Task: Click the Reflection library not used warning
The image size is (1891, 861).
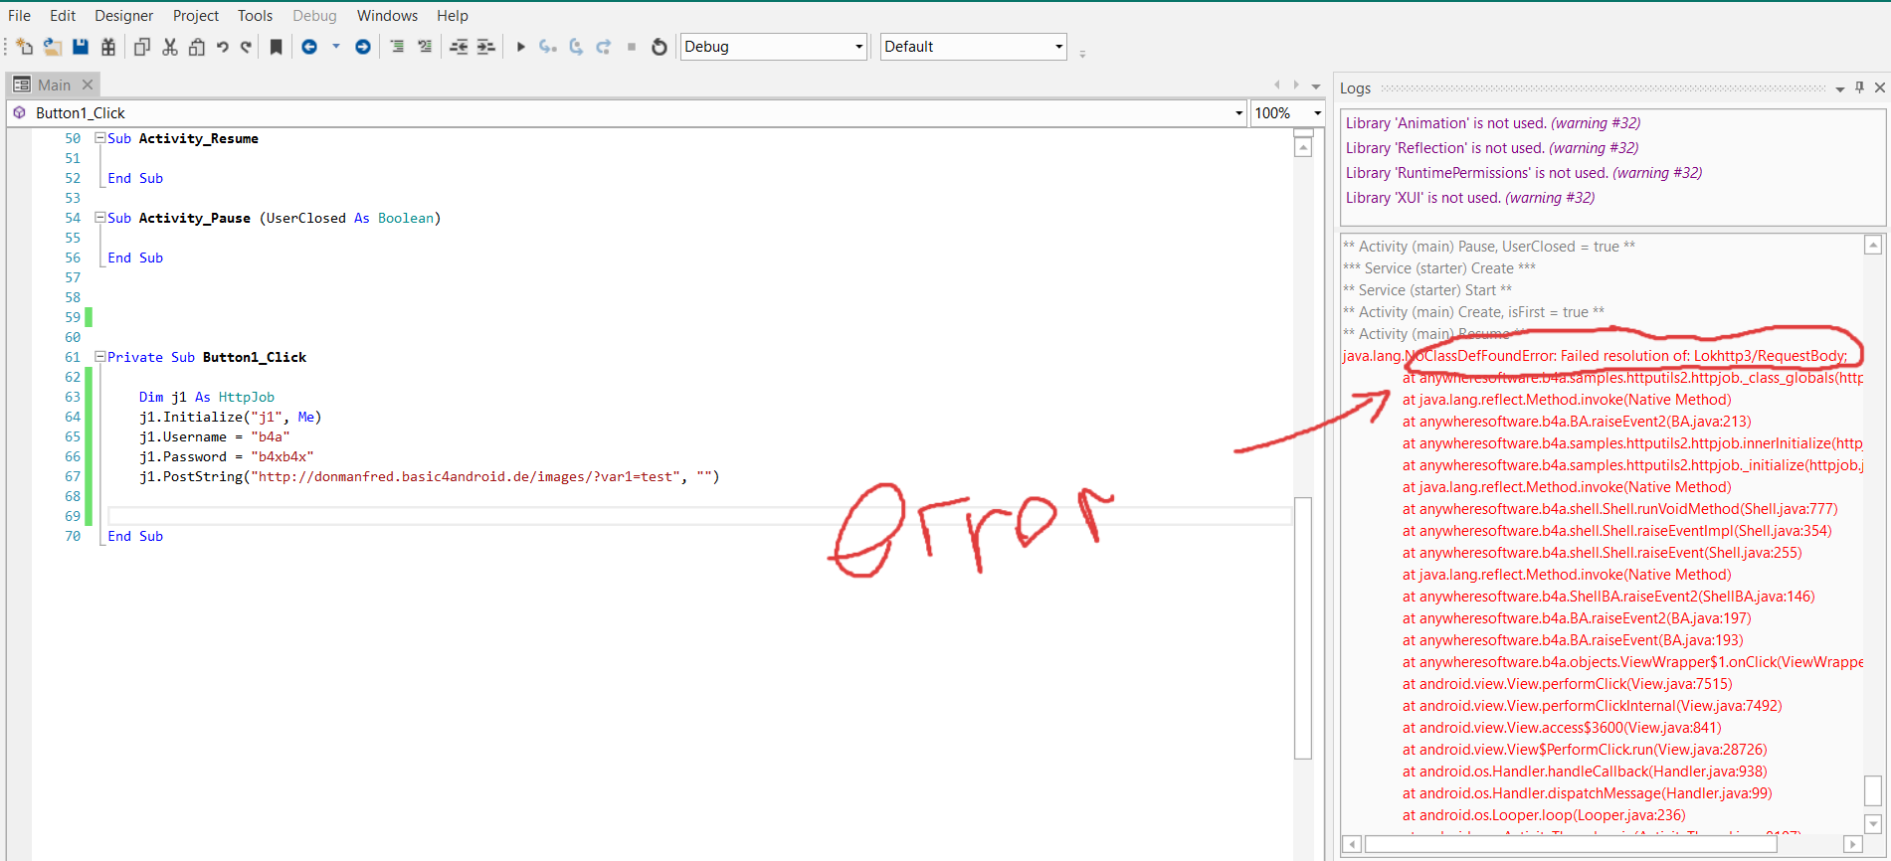Action: [1492, 148]
